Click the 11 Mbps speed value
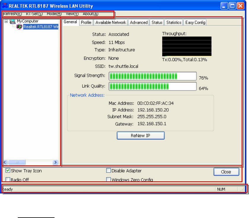 tap(117, 43)
